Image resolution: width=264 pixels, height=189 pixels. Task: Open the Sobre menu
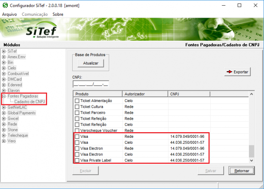click(58, 14)
